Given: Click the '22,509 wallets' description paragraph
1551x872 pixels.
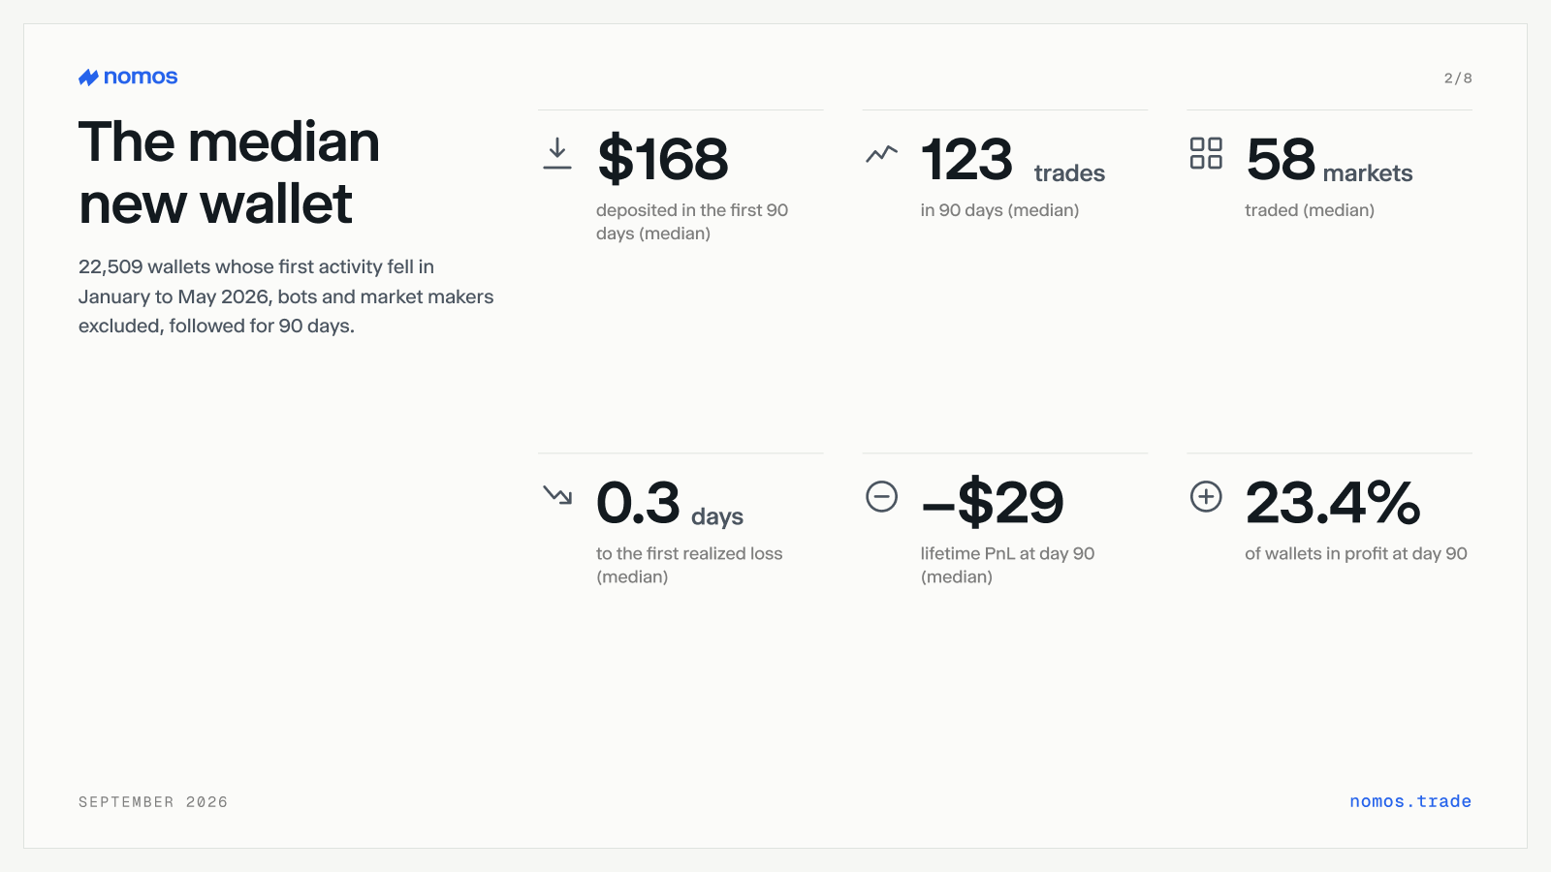Looking at the screenshot, I should 286,296.
